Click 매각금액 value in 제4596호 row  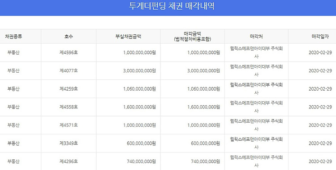(x=203, y=53)
